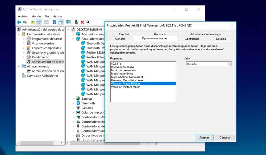Viewport: 266px width, 155px height.
Task: Click the Cámaras webcam icon
Action: point(78,108)
